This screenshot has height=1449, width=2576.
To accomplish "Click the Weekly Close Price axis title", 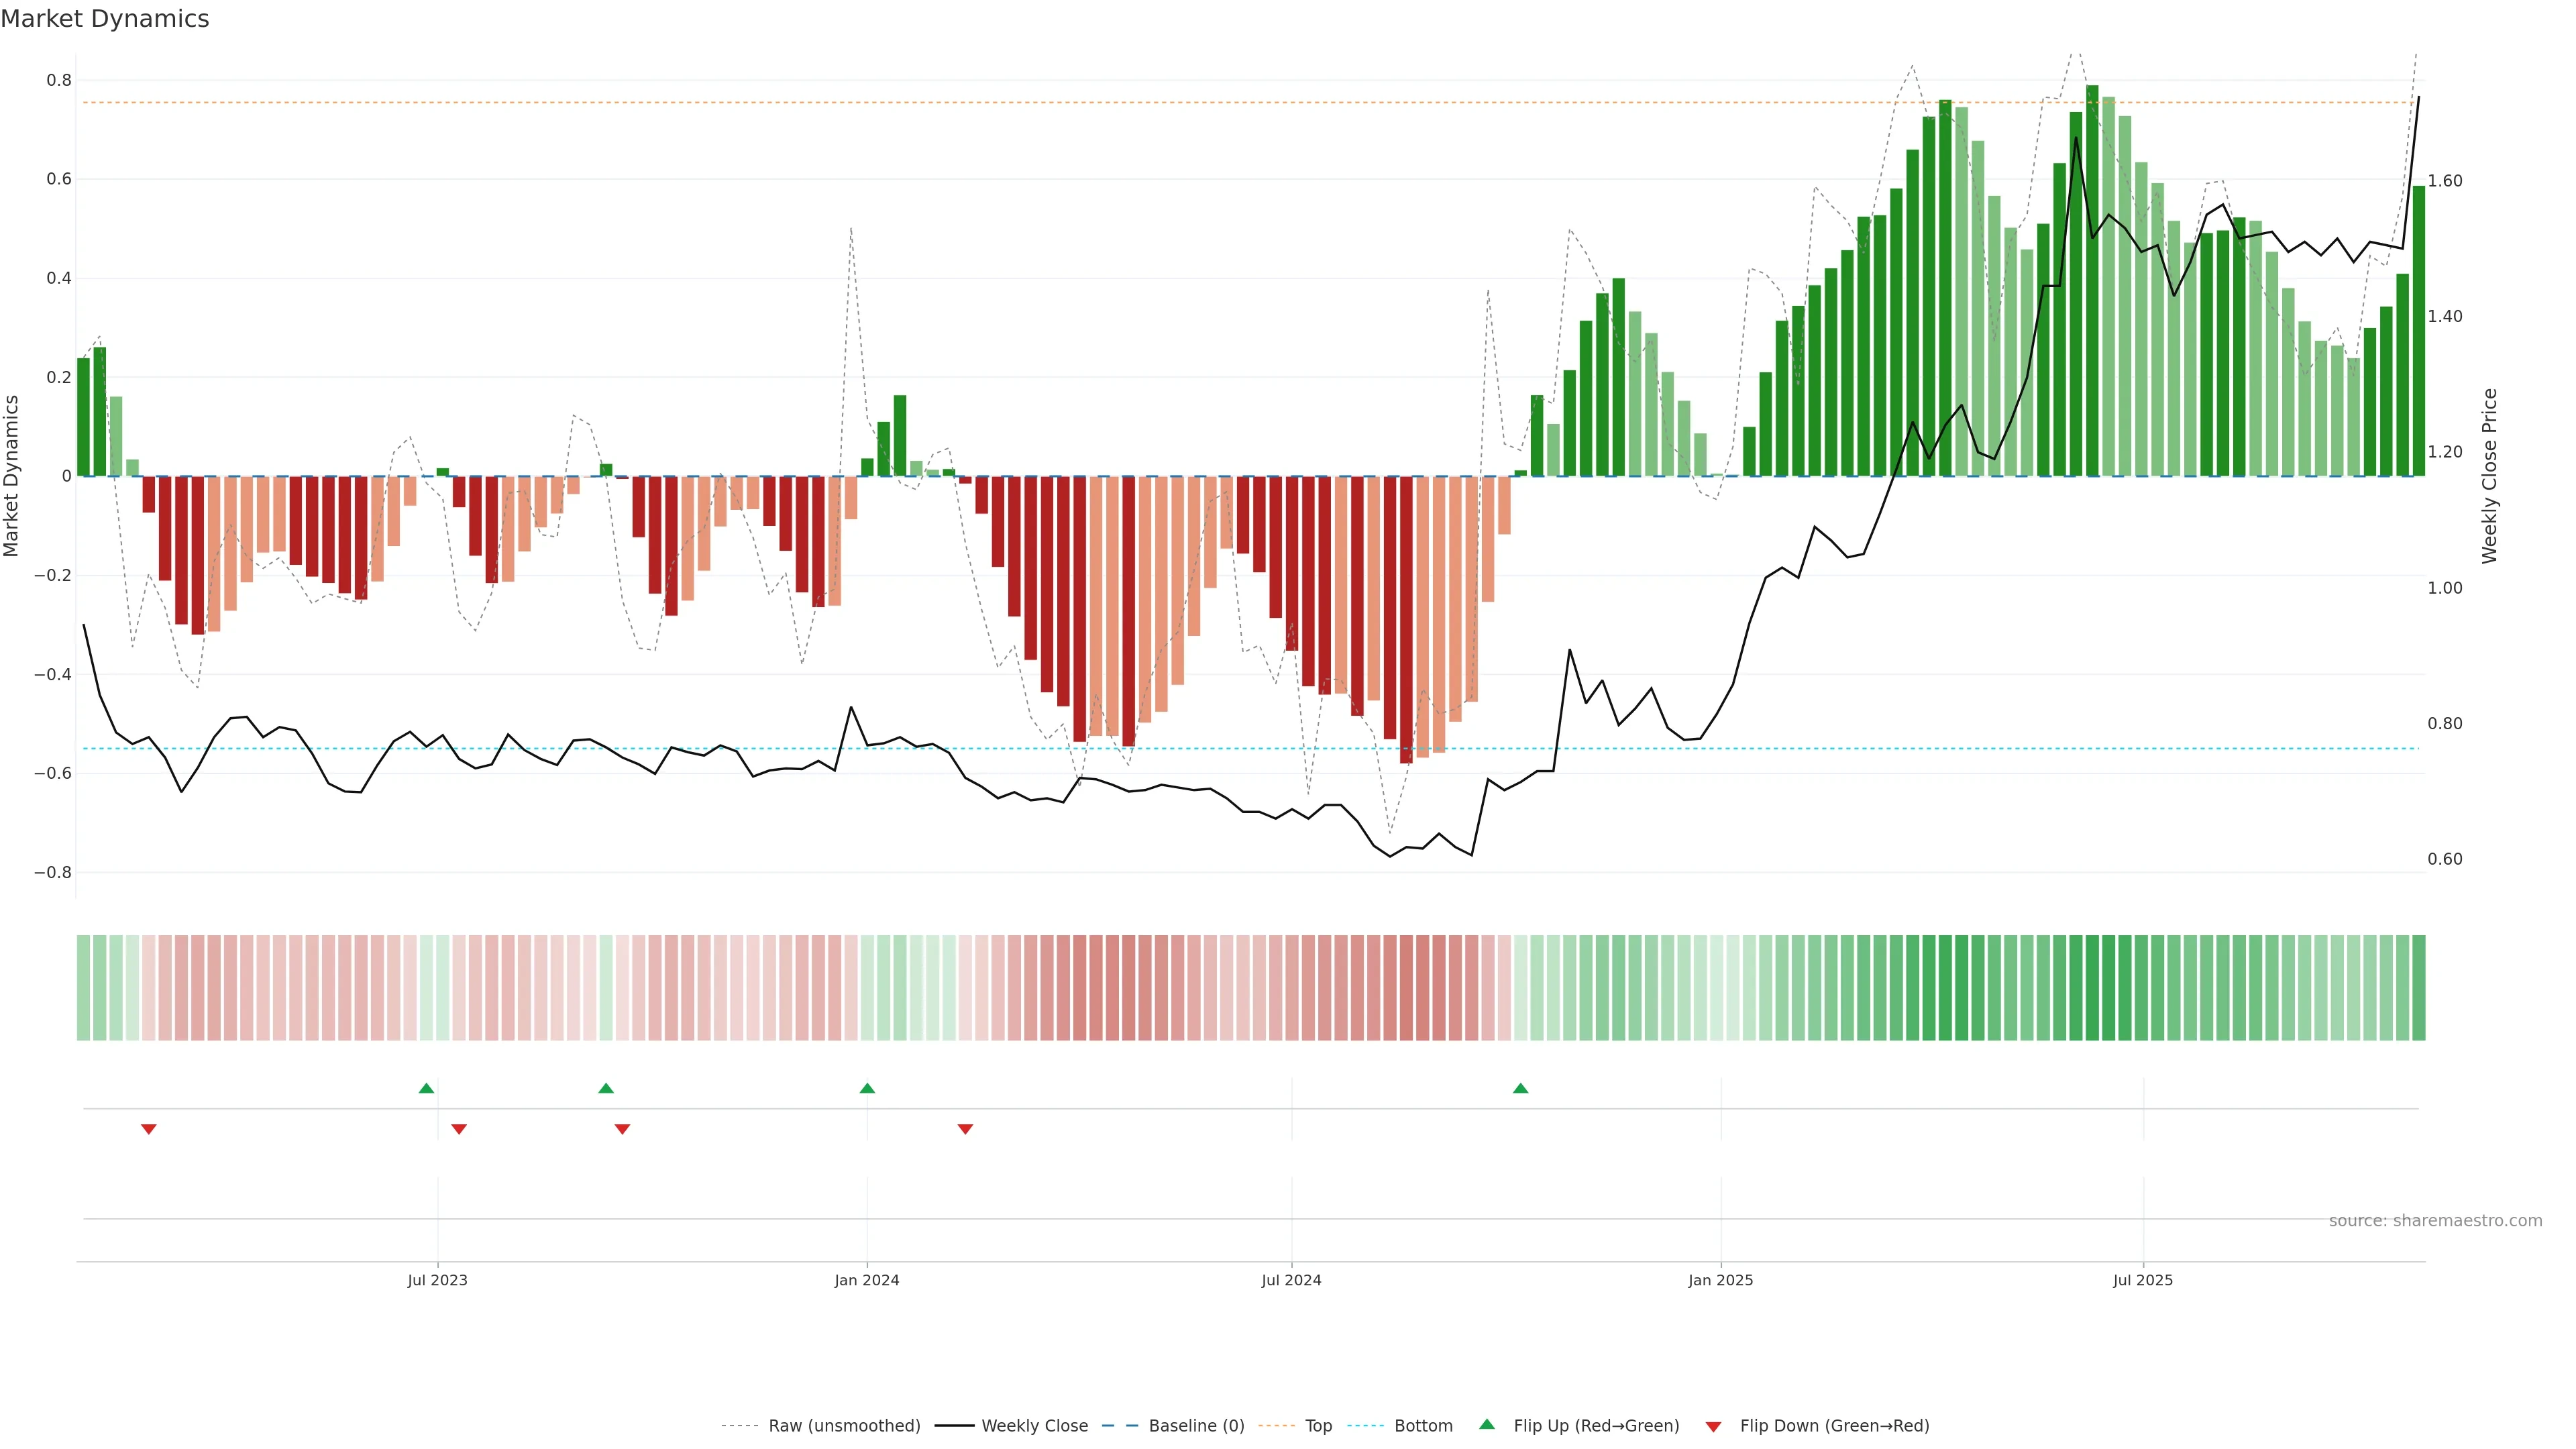I will coord(2489,476).
